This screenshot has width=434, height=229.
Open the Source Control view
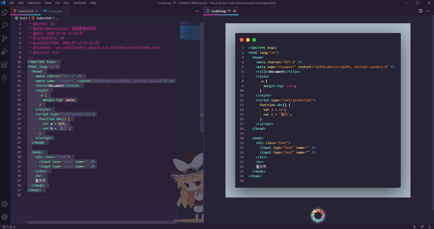coord(4,38)
